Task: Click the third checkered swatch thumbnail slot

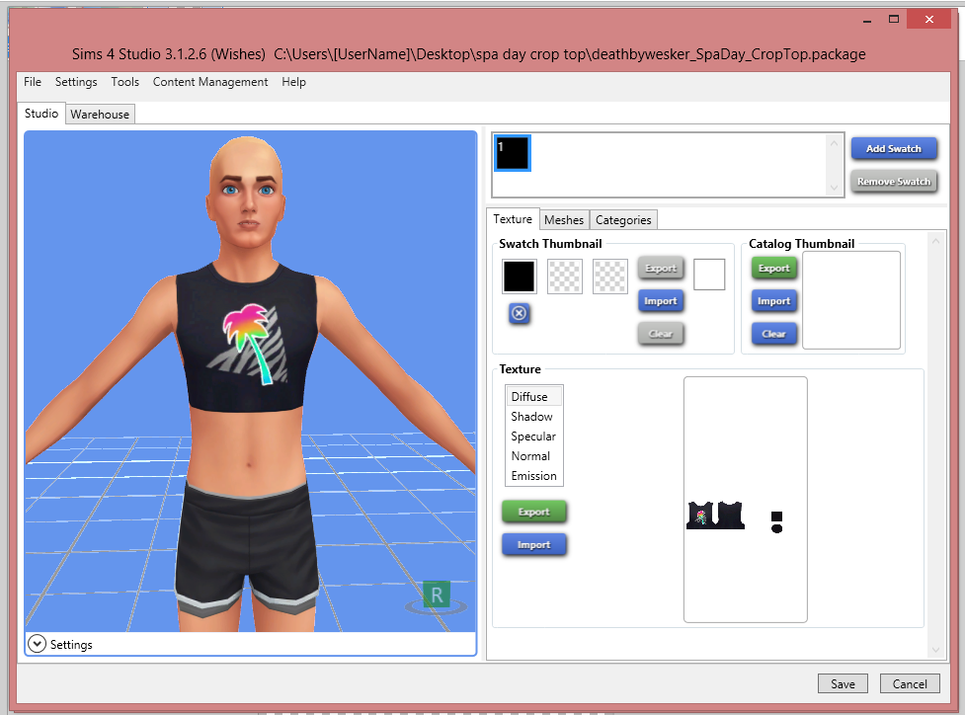Action: (x=609, y=277)
